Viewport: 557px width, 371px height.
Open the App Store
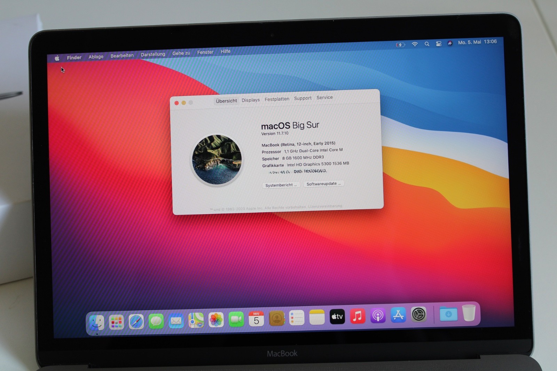398,315
